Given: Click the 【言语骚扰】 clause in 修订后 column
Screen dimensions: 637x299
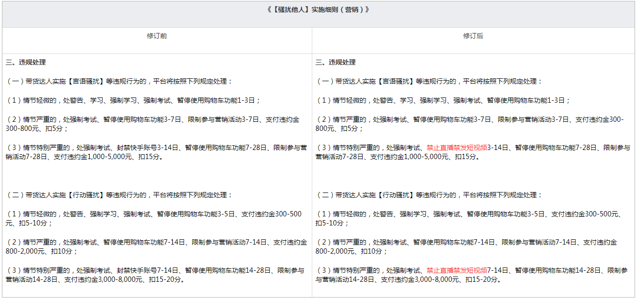Looking at the screenshot, I should [x=429, y=82].
